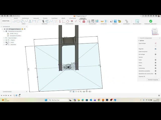Click the Insert Canvas image icon
161x120 pixels.
[115, 21]
